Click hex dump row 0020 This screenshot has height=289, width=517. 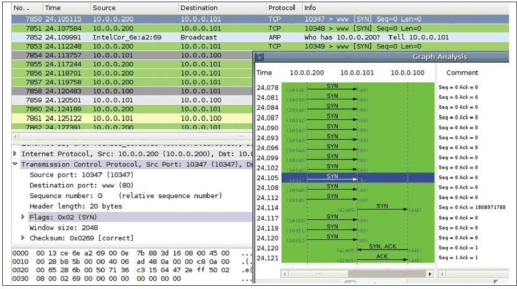coord(132,270)
